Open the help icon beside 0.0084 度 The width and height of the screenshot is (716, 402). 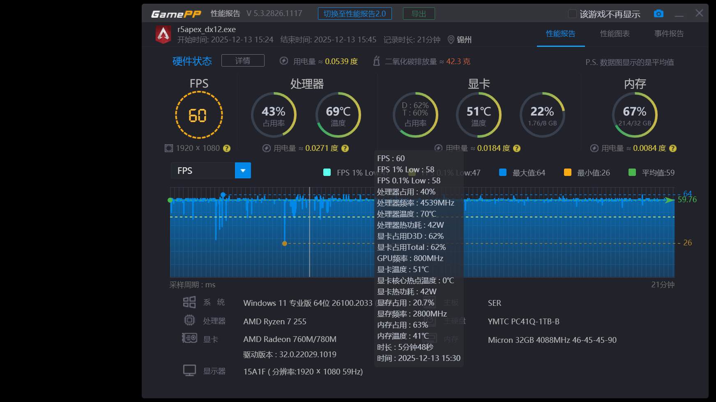coord(673,148)
